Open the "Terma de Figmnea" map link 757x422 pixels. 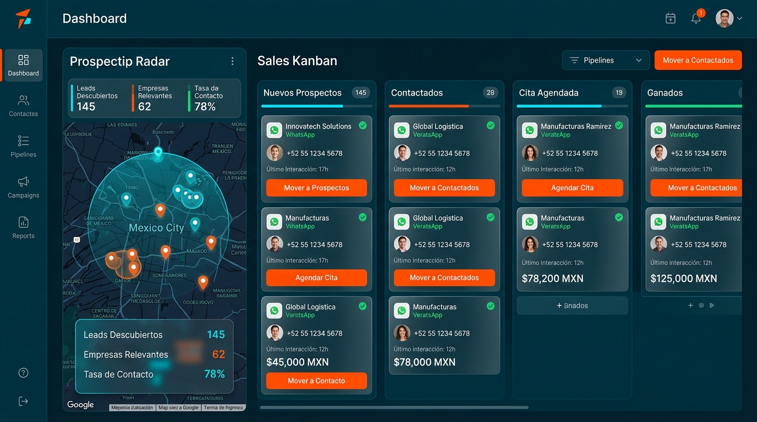click(x=223, y=408)
